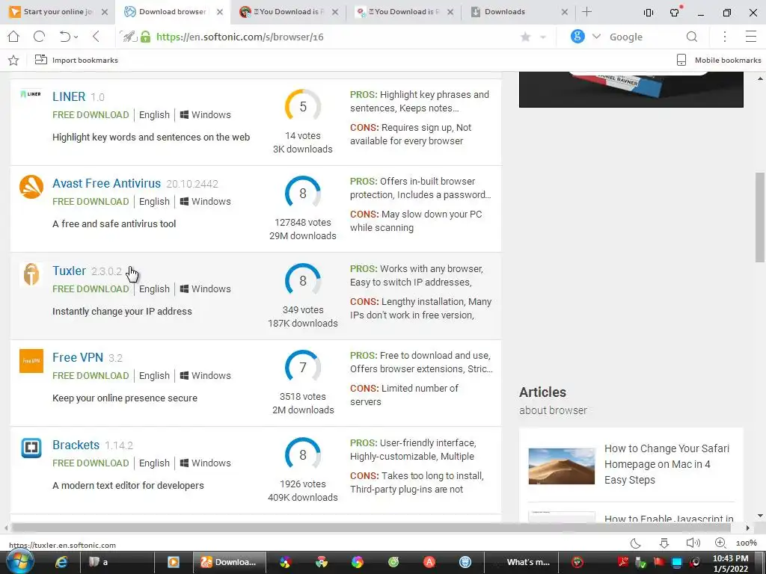Close the Start your online jo... tab
The height and width of the screenshot is (574, 766).
105,12
